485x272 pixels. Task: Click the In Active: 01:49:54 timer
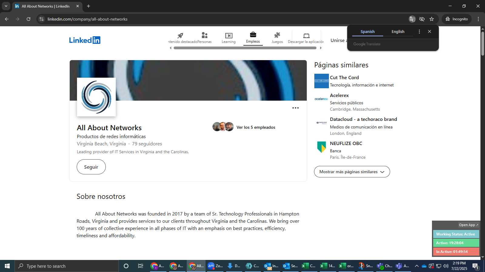point(456,252)
